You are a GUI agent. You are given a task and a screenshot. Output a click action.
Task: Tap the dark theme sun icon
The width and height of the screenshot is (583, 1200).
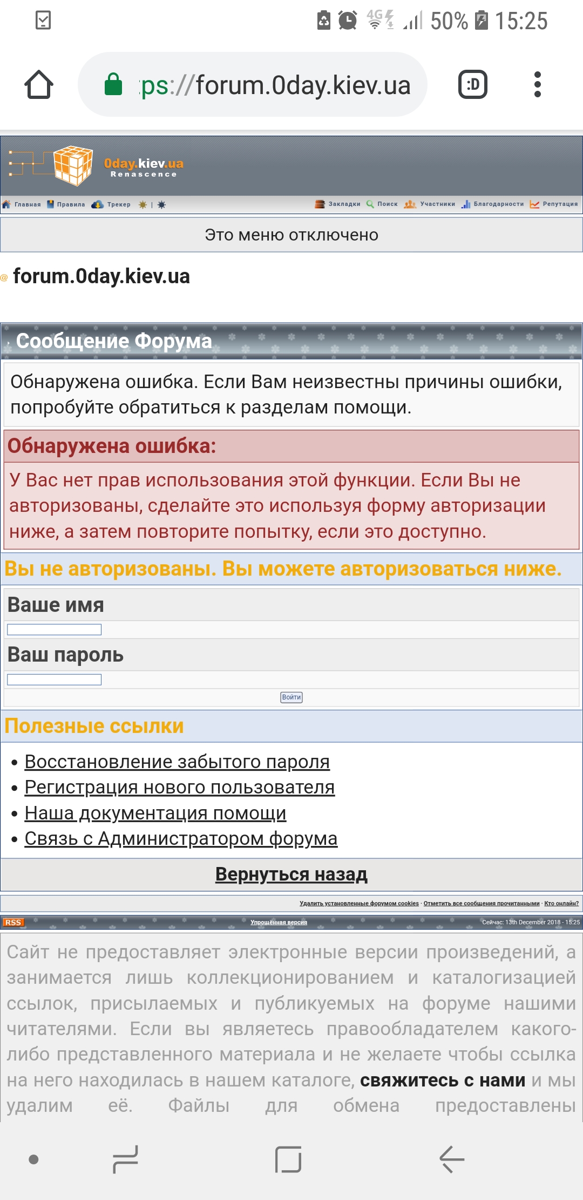(x=162, y=205)
